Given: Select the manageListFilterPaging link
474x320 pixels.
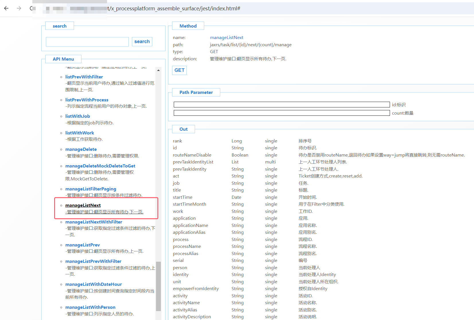Looking at the screenshot, I should click(91, 189).
